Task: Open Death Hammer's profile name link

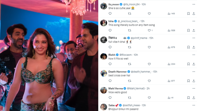Action: pyautogui.click(x=117, y=72)
